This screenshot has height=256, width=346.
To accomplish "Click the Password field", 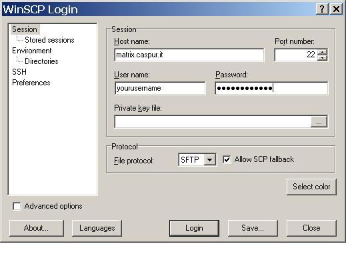I will point(271,88).
